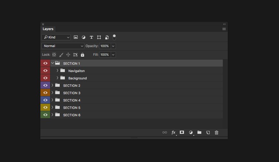This screenshot has height=162, width=279.
Task: Collapse the SECTION 1 group
Action: pos(52,63)
